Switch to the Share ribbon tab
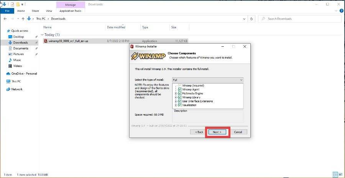The image size is (345, 178). pos(35,11)
